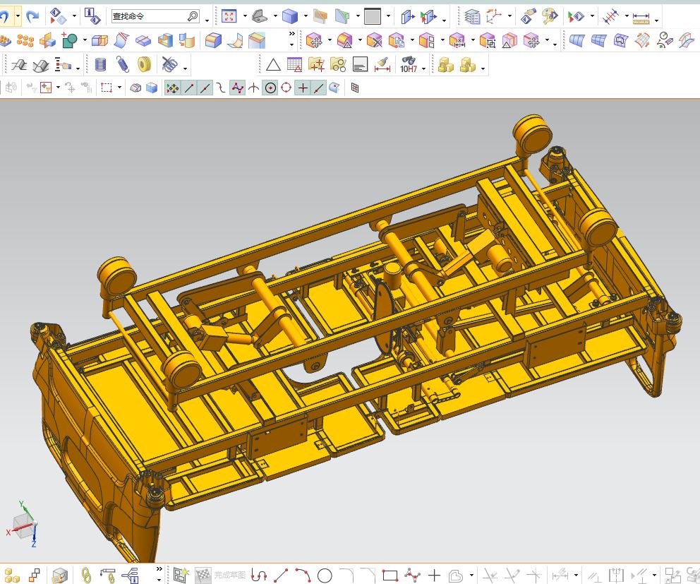Toggle the Quadrant Point snap option
The width and height of the screenshot is (700, 584).
(286, 88)
